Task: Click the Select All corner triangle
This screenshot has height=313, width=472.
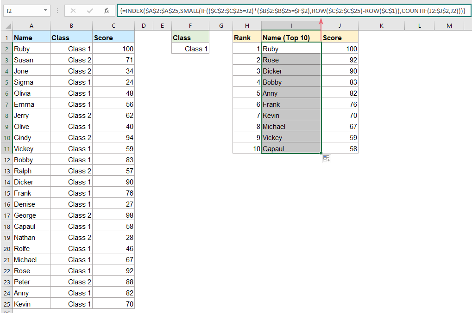Action: (x=6, y=26)
